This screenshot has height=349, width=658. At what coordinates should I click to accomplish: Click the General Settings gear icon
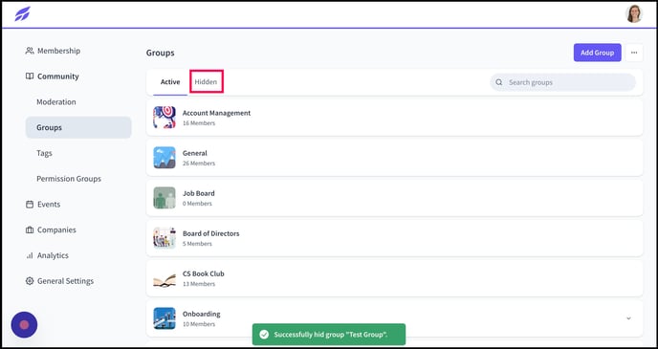tap(30, 281)
